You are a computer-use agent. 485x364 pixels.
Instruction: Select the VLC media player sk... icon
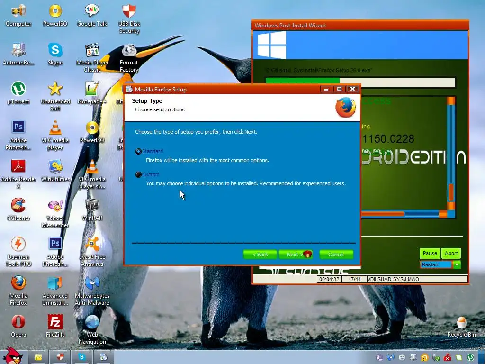click(92, 174)
